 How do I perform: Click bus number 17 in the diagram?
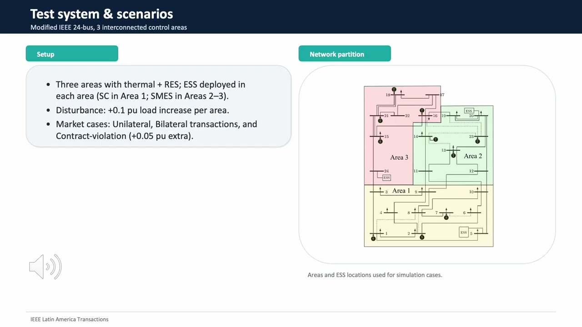[x=442, y=94]
